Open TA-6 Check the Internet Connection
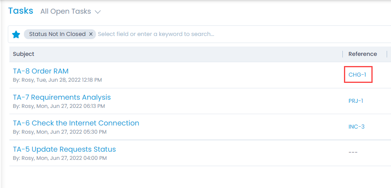The width and height of the screenshot is (391, 188). pyautogui.click(x=76, y=123)
